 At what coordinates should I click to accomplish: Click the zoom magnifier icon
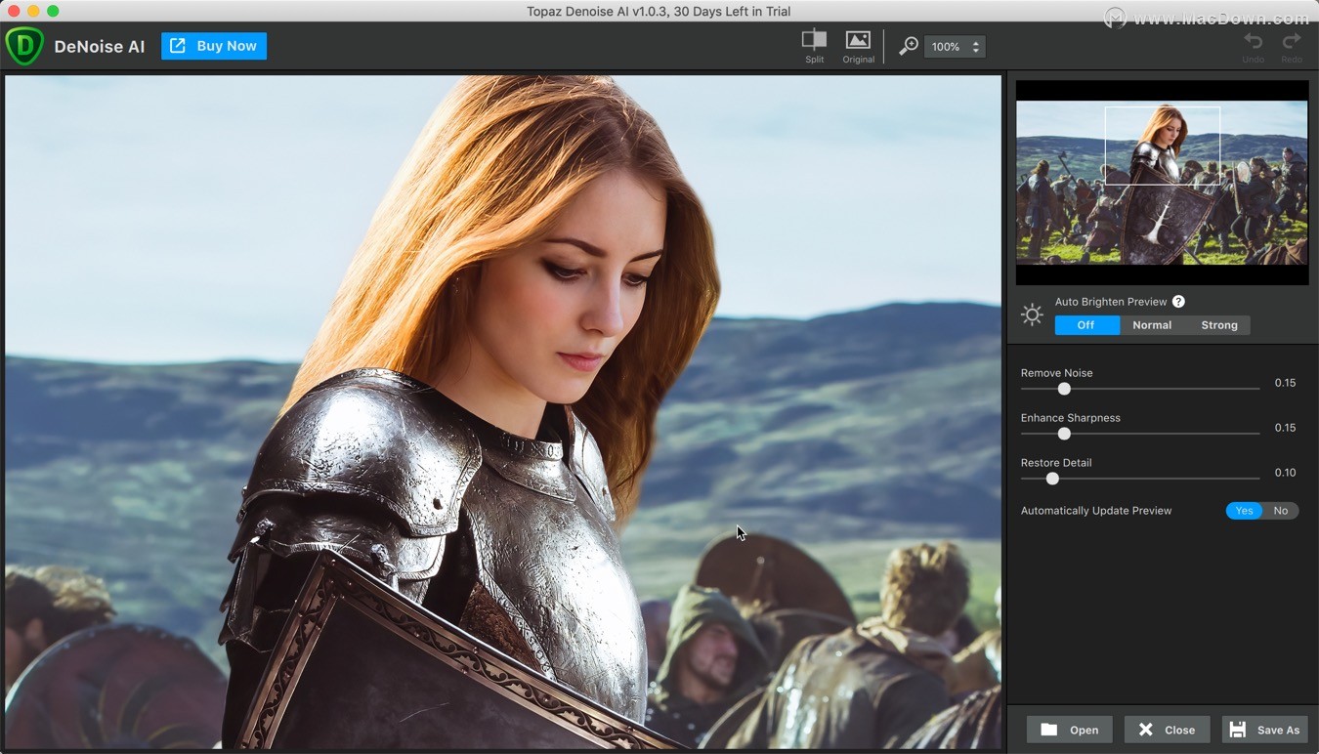[x=908, y=46]
